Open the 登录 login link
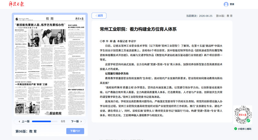 (232, 4)
